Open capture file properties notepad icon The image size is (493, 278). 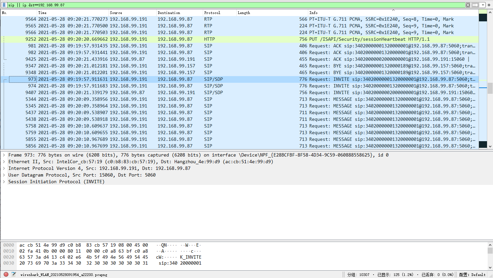point(14,274)
